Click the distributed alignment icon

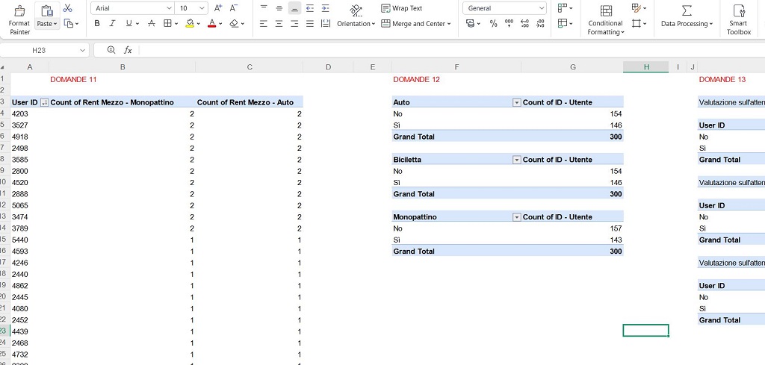click(326, 23)
